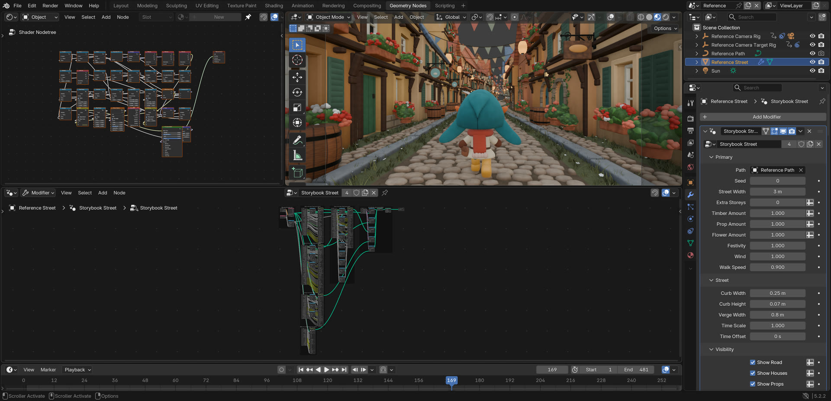Select the Scale tool in viewport toolbar
Viewport: 831px width, 401px height.
[x=297, y=108]
